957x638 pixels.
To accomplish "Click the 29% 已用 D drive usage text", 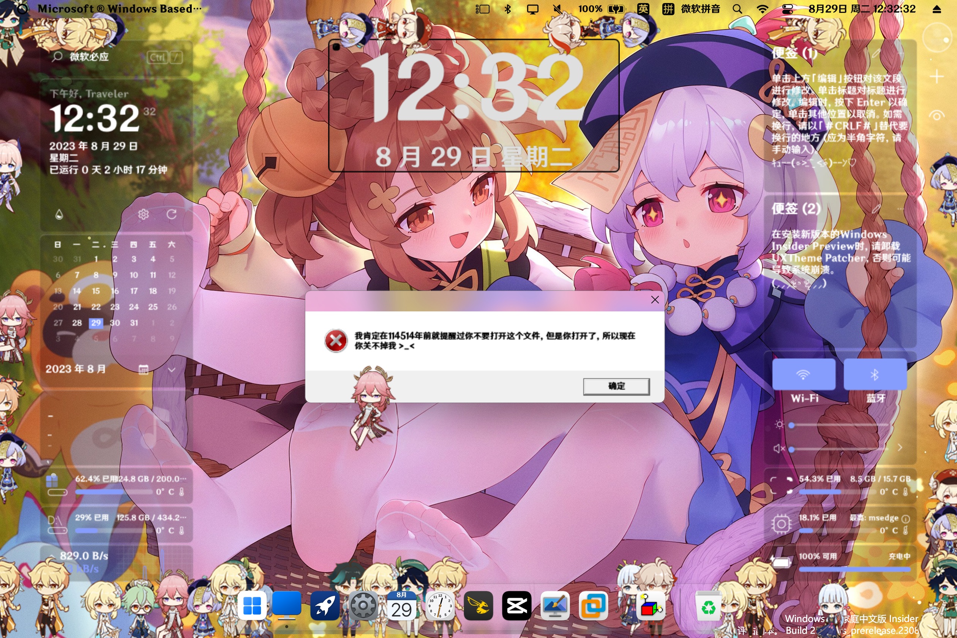I will (x=92, y=518).
